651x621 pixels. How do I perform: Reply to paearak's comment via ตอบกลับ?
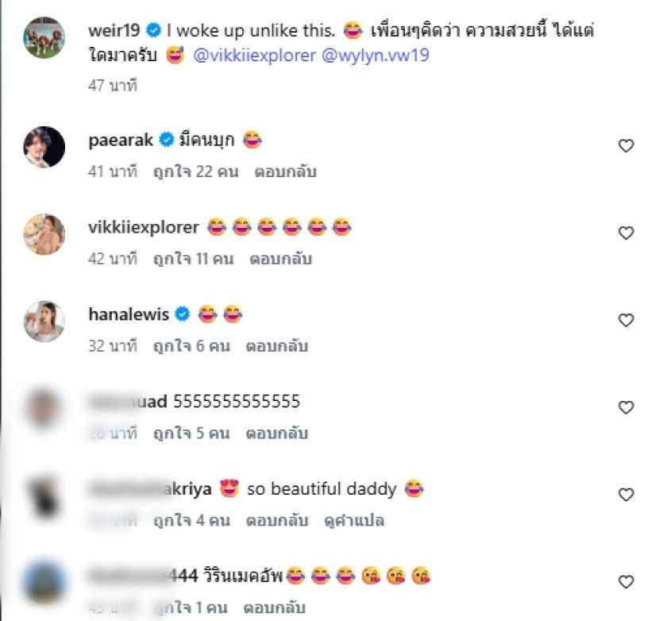point(286,172)
